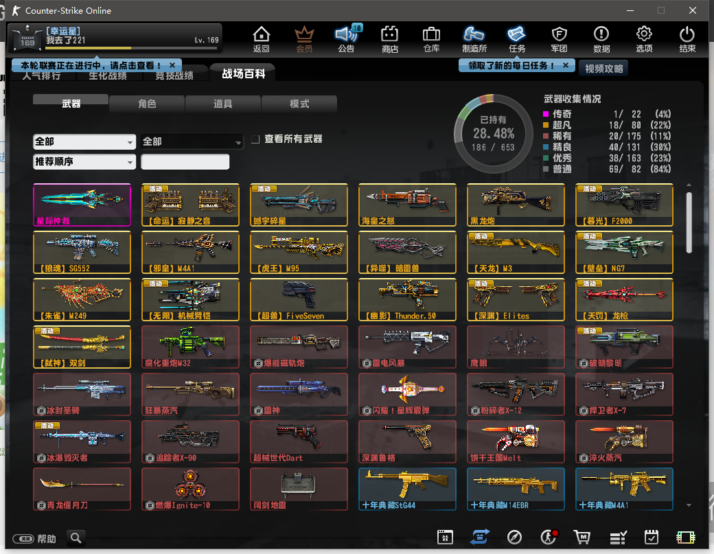The image size is (714, 554).
Task: Open the 公告 announcements speaker icon
Action: 347,39
